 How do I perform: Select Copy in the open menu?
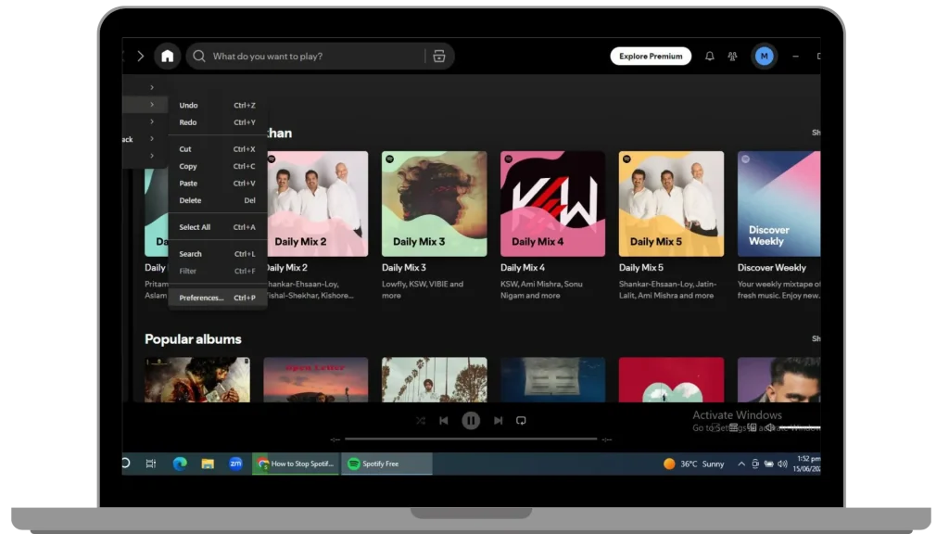217,166
